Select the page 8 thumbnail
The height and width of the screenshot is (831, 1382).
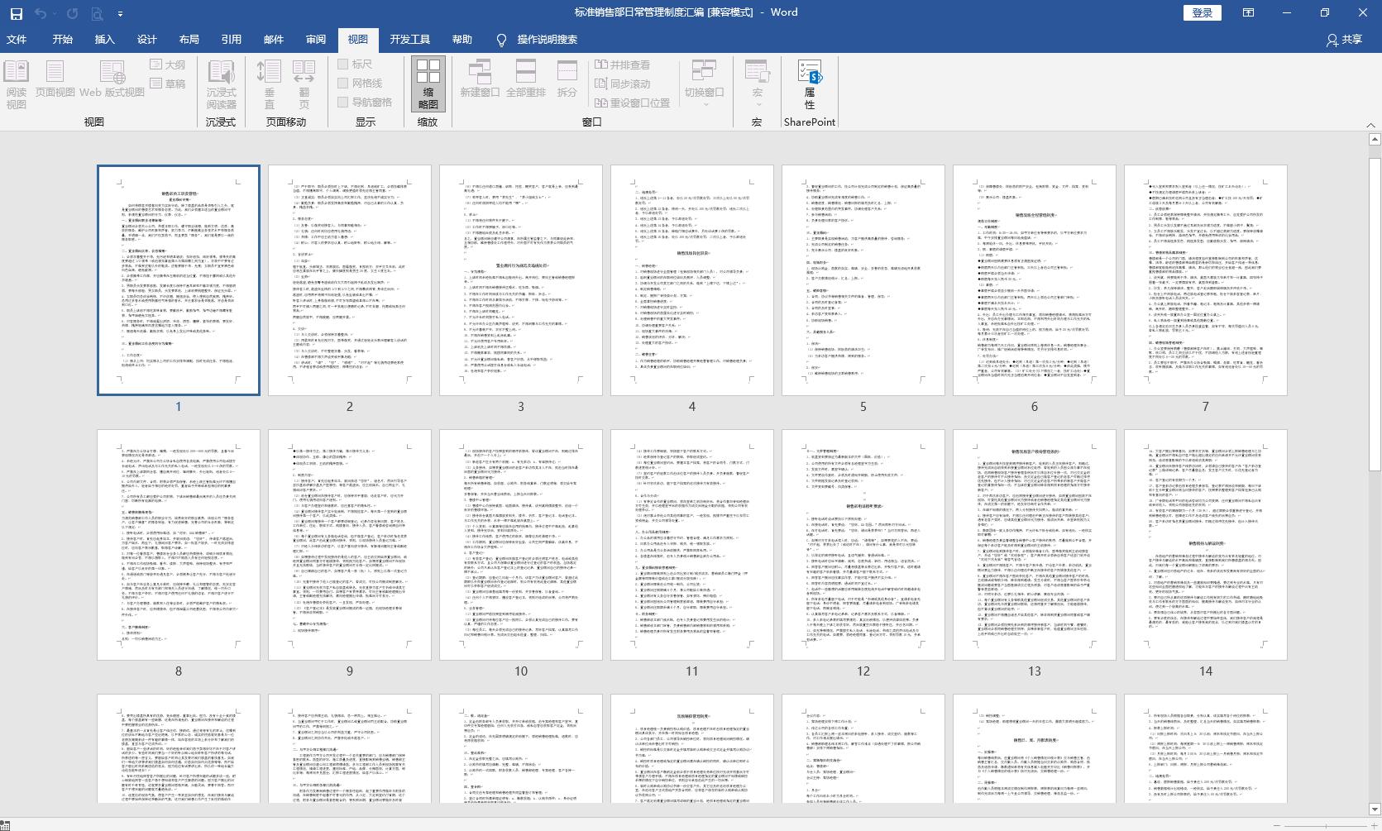point(179,545)
